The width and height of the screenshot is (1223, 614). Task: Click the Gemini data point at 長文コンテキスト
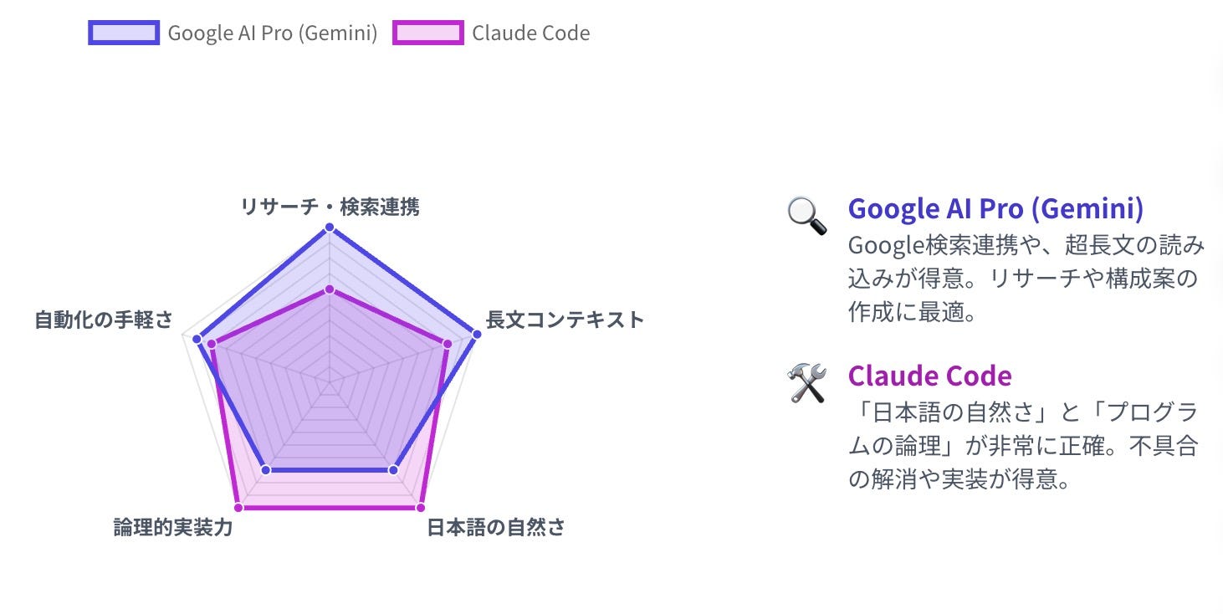point(477,334)
